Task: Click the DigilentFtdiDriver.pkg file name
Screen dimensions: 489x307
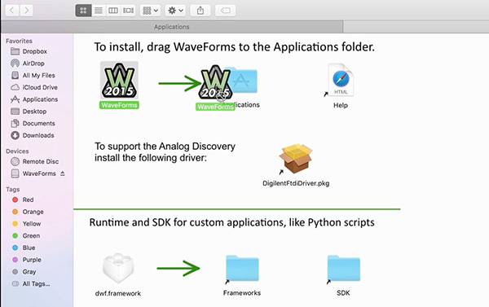Action: (x=296, y=183)
